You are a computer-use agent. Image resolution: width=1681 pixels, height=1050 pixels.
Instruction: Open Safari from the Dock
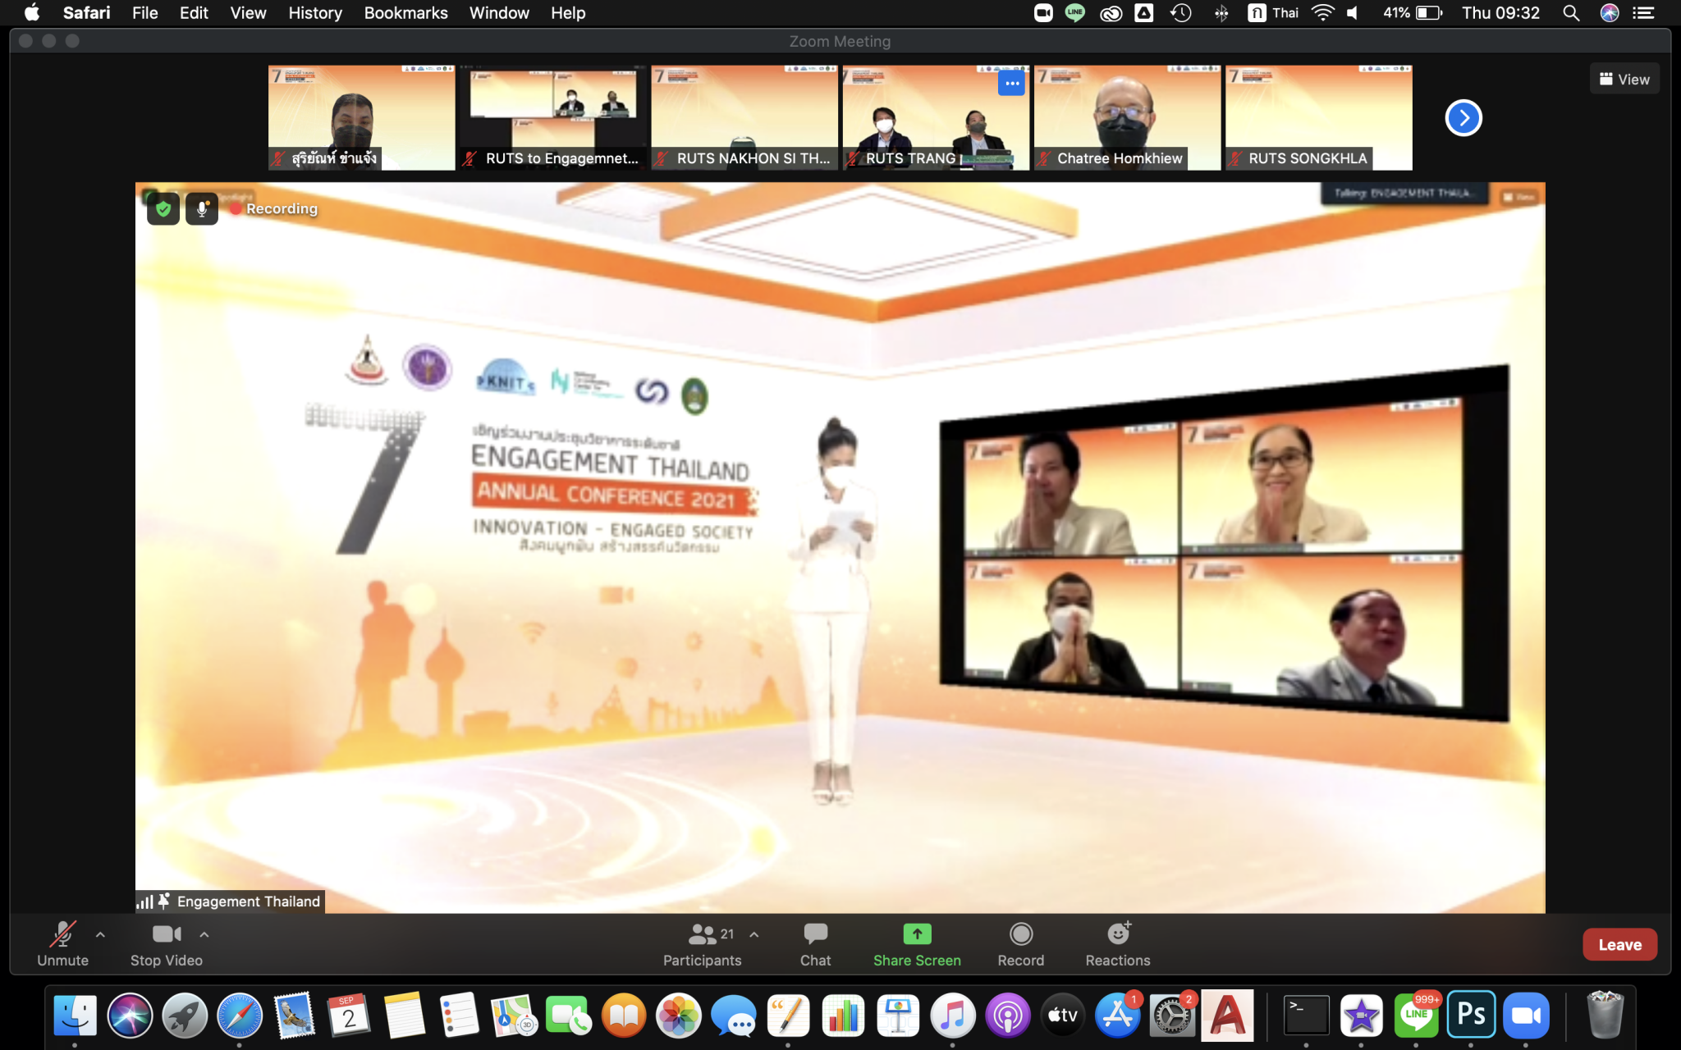240,1016
